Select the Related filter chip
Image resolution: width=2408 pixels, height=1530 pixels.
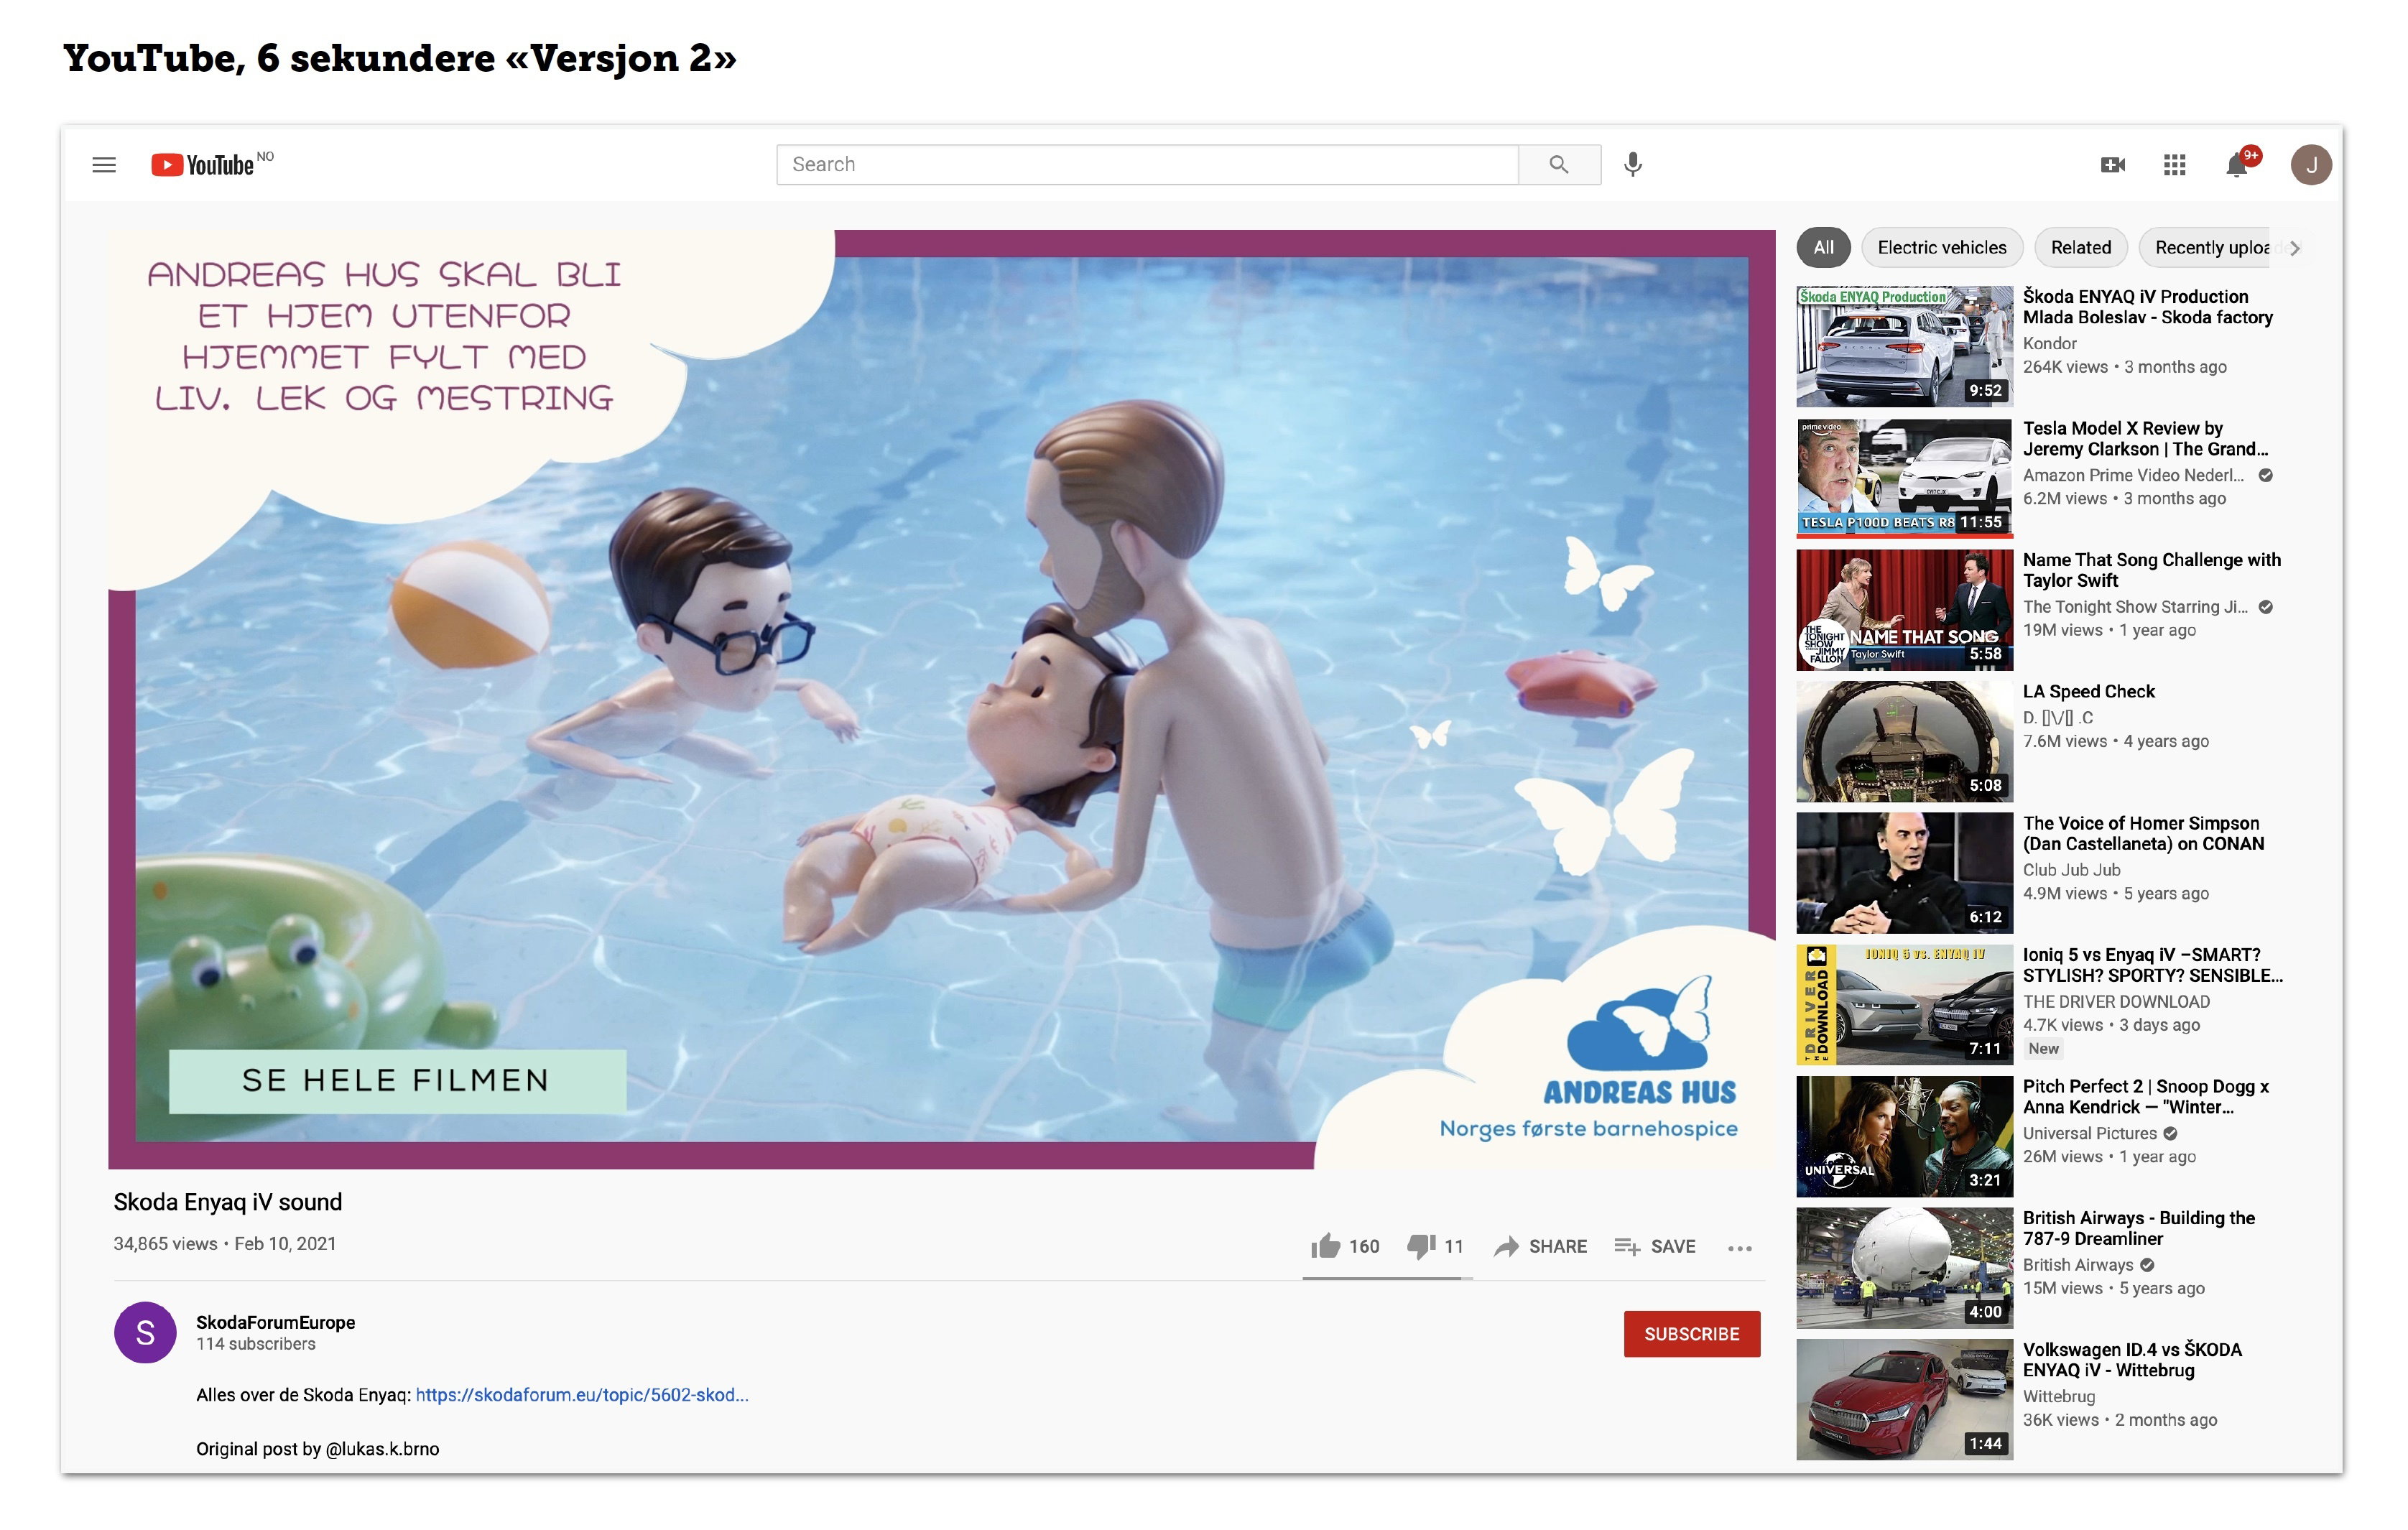tap(2080, 247)
